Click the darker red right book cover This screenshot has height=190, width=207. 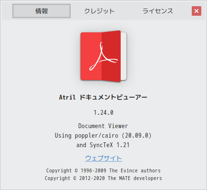(111, 56)
